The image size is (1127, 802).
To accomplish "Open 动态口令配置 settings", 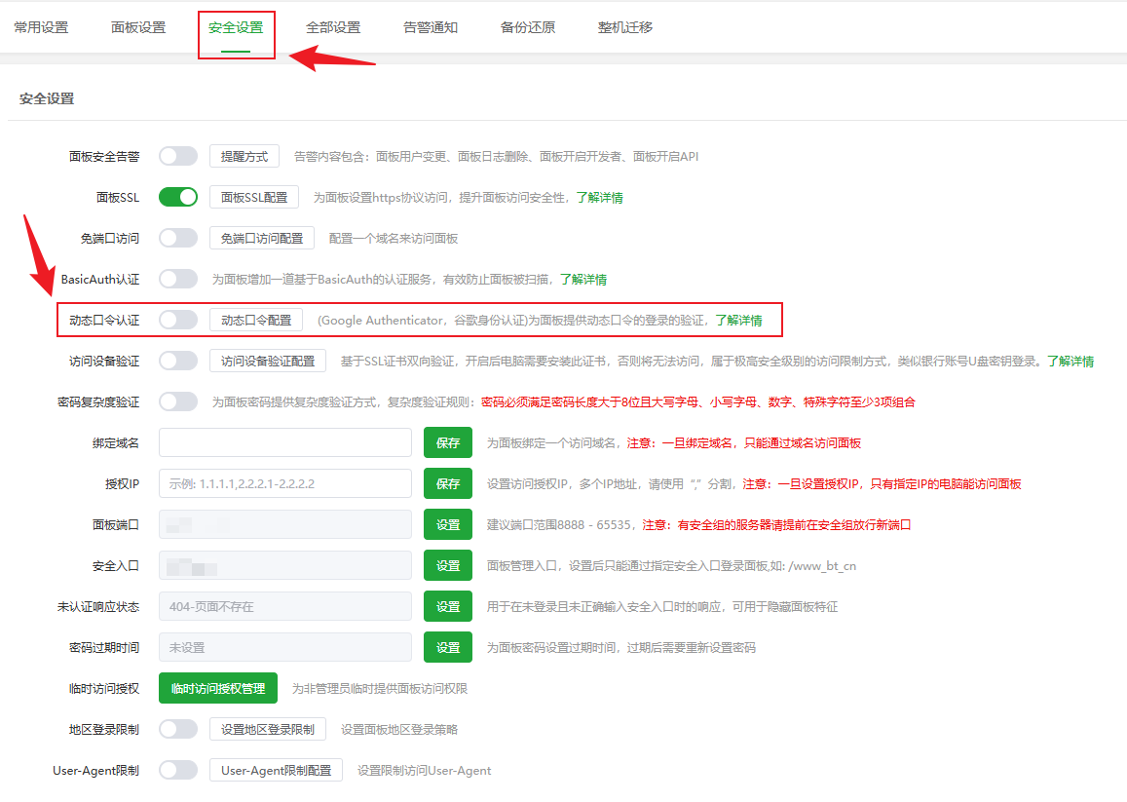I will tap(256, 320).
